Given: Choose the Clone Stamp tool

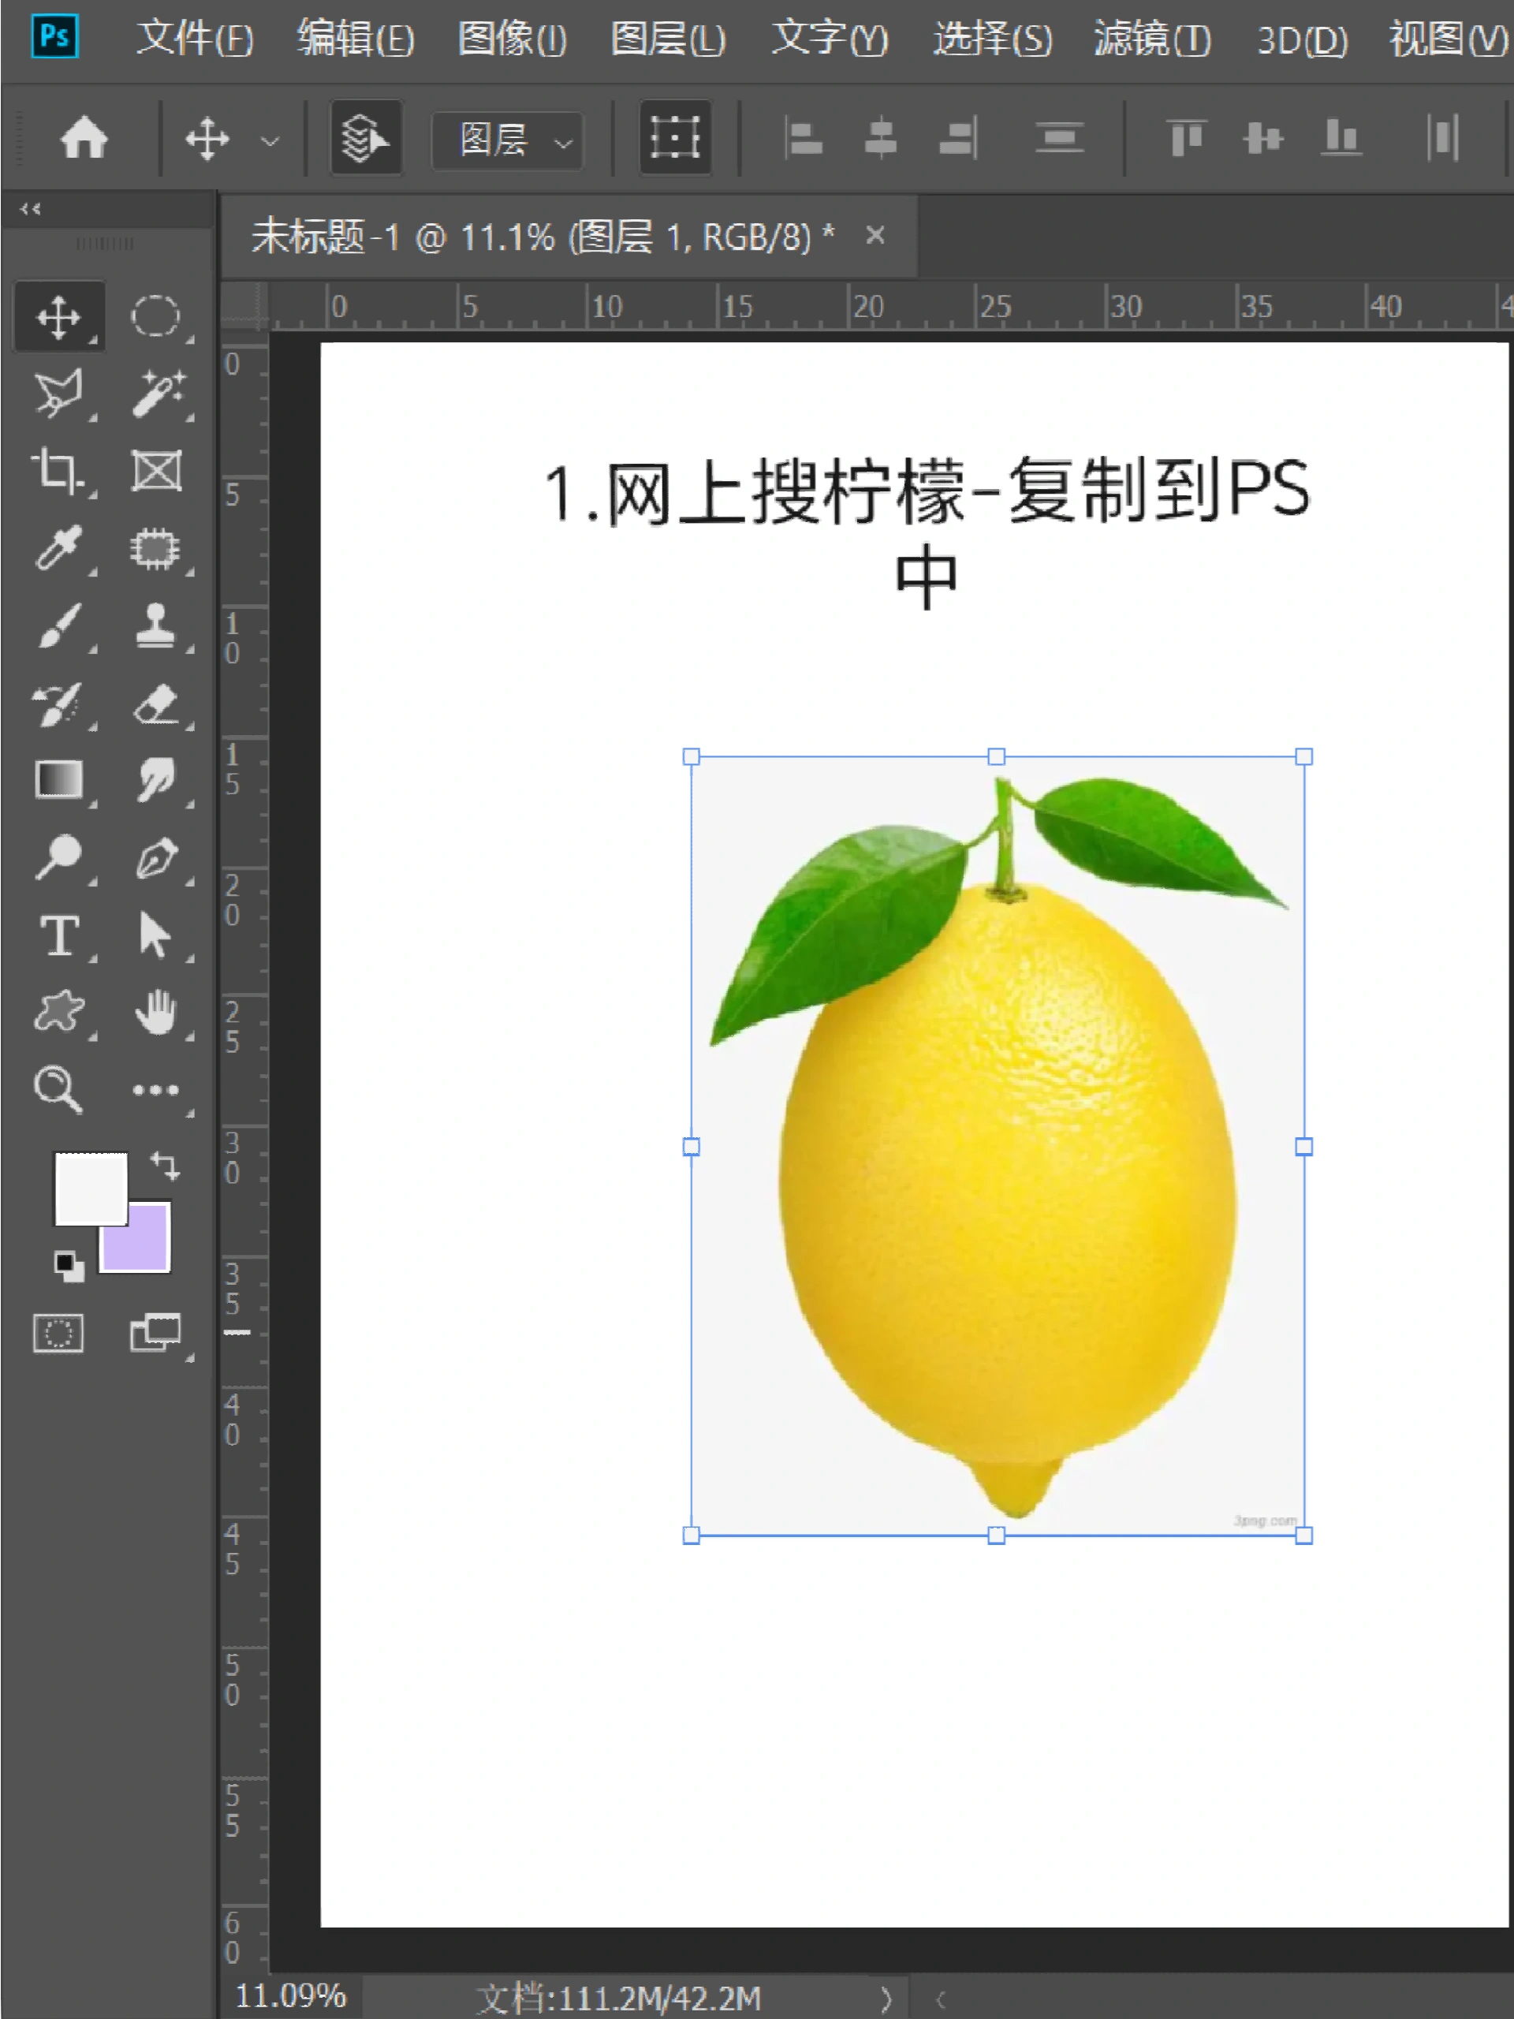Looking at the screenshot, I should (155, 627).
